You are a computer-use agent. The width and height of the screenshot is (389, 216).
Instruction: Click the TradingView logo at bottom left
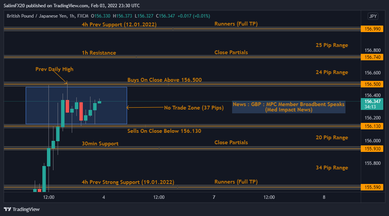coord(22,209)
